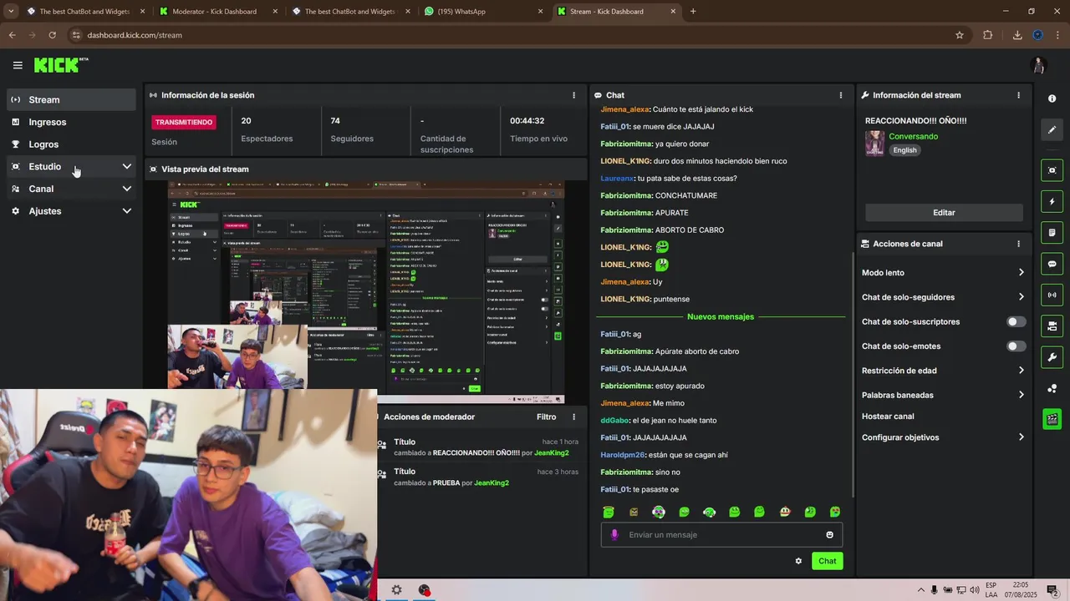This screenshot has height=601, width=1070.
Task: Open the Chat panel three-dot menu
Action: tap(841, 95)
